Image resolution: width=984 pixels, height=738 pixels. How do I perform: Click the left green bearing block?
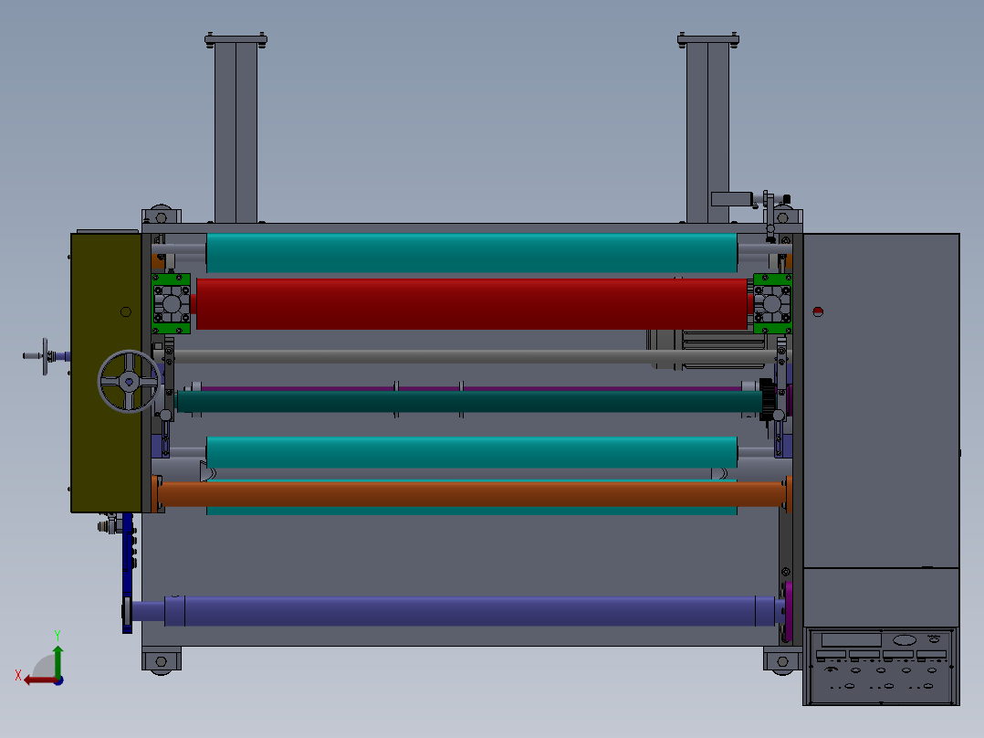(172, 304)
